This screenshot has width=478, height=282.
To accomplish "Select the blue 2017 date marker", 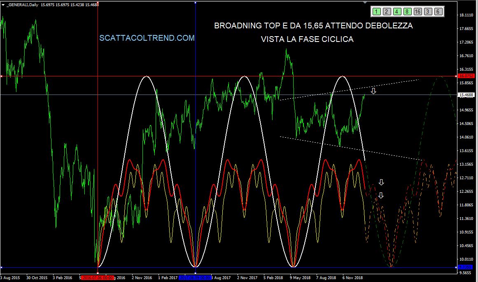I will point(195,278).
